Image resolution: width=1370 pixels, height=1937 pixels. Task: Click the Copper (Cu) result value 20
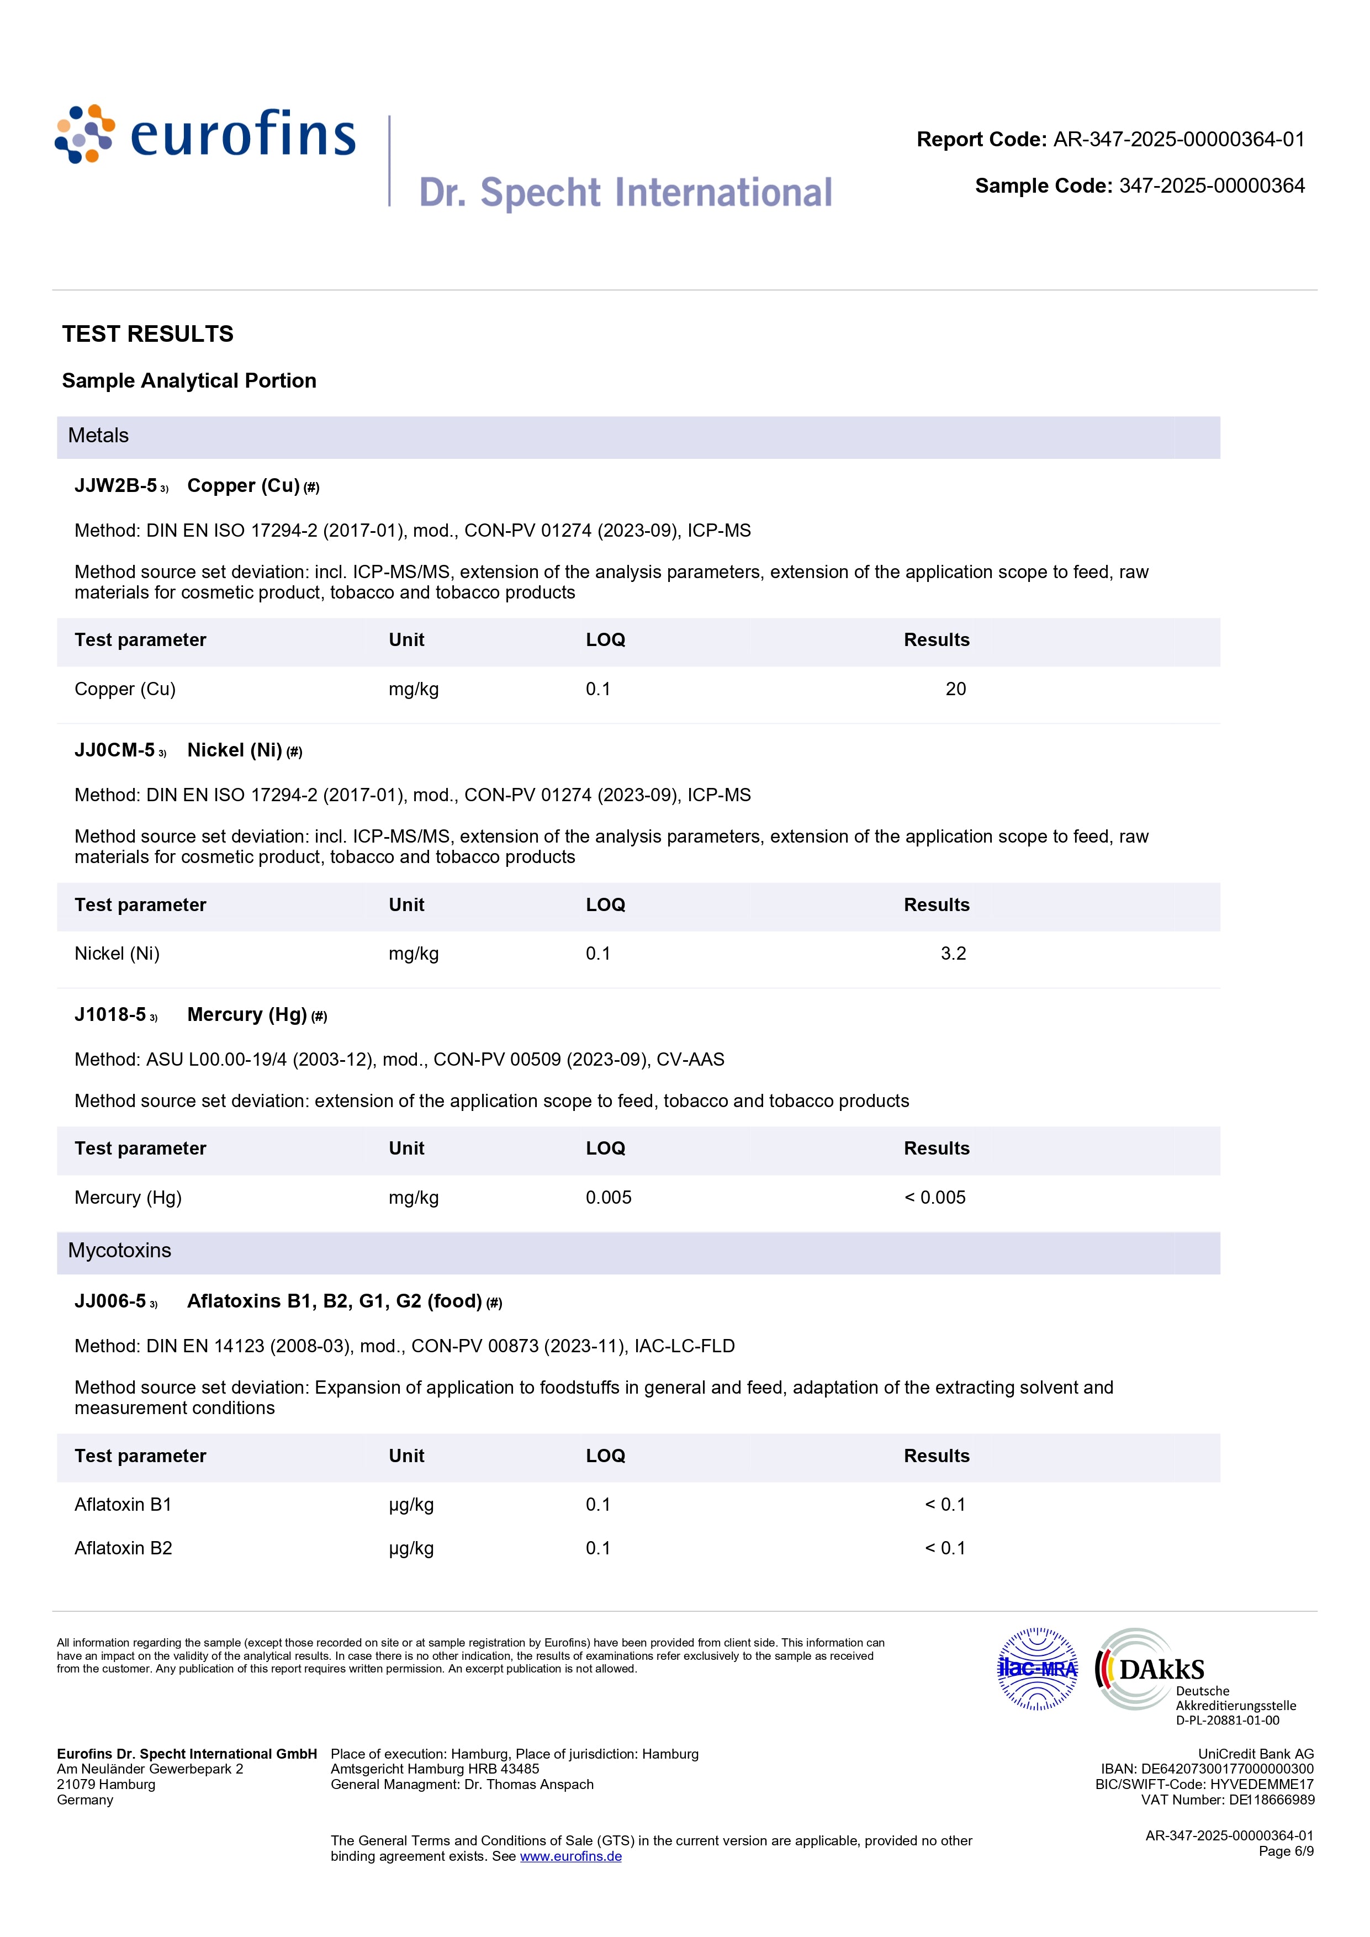point(955,689)
